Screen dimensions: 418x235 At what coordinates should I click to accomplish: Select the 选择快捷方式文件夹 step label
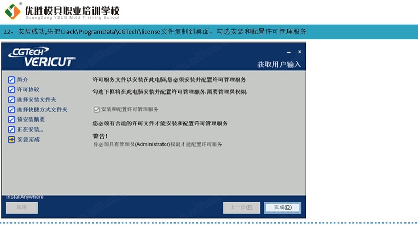click(x=42, y=110)
